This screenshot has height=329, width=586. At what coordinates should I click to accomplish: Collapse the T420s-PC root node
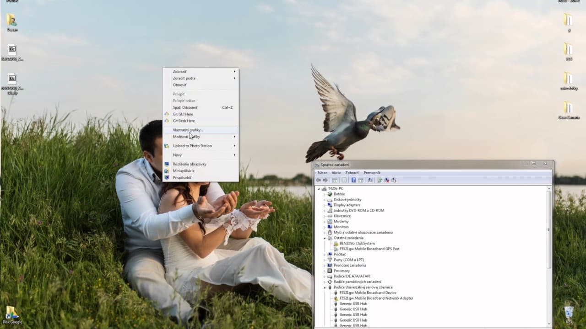[x=319, y=189]
